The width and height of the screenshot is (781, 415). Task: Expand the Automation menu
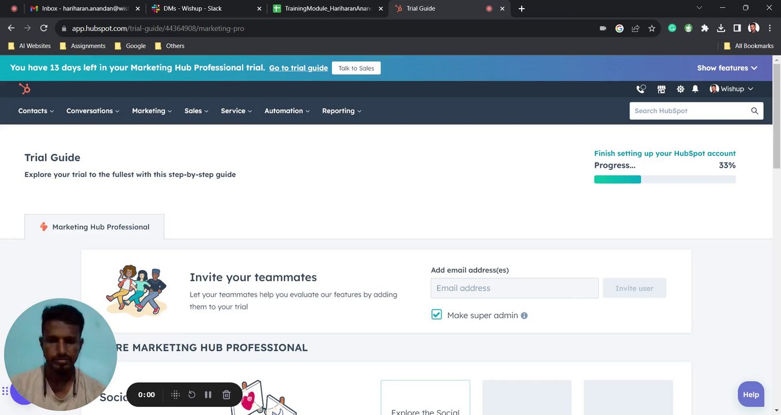pos(287,111)
